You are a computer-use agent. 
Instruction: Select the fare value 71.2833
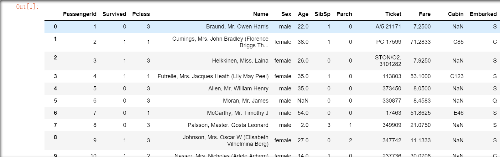pyautogui.click(x=420, y=42)
